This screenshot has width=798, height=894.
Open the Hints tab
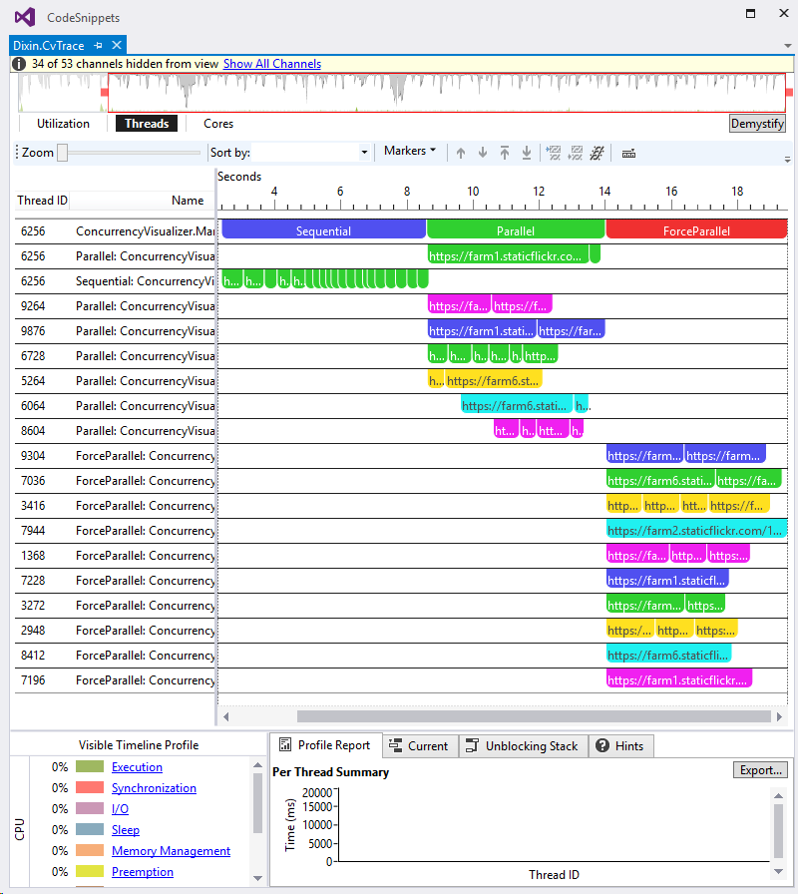coord(620,745)
